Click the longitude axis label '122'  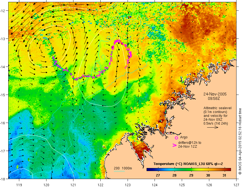[x=100, y=185]
